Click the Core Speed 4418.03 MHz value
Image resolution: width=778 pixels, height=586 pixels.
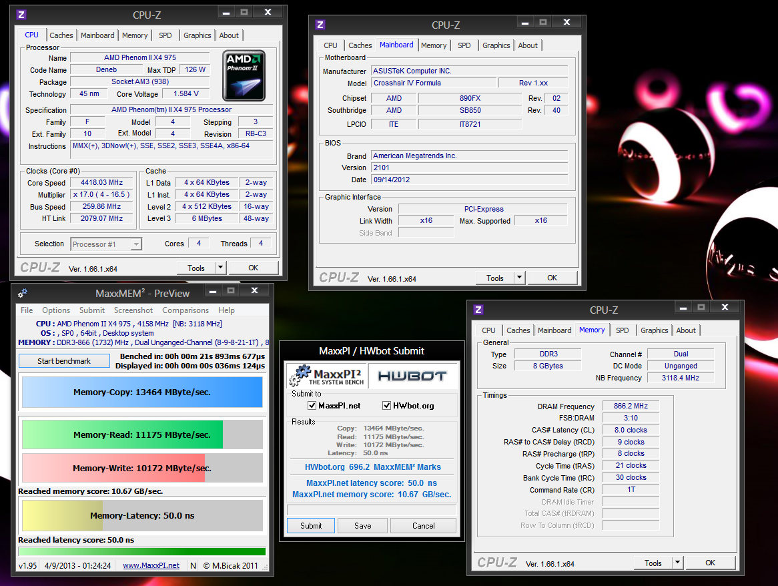click(x=101, y=183)
